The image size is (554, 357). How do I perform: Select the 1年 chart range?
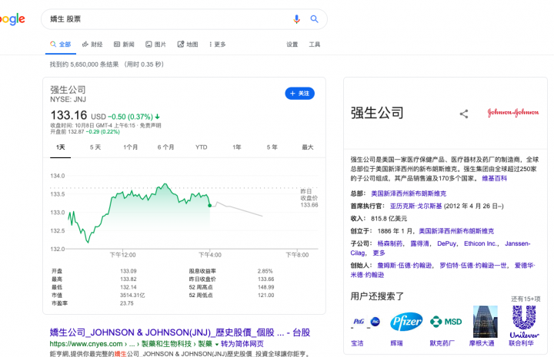(237, 147)
